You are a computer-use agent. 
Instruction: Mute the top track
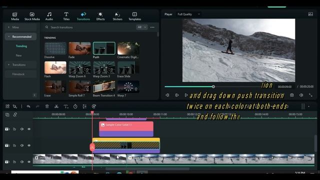(22, 129)
